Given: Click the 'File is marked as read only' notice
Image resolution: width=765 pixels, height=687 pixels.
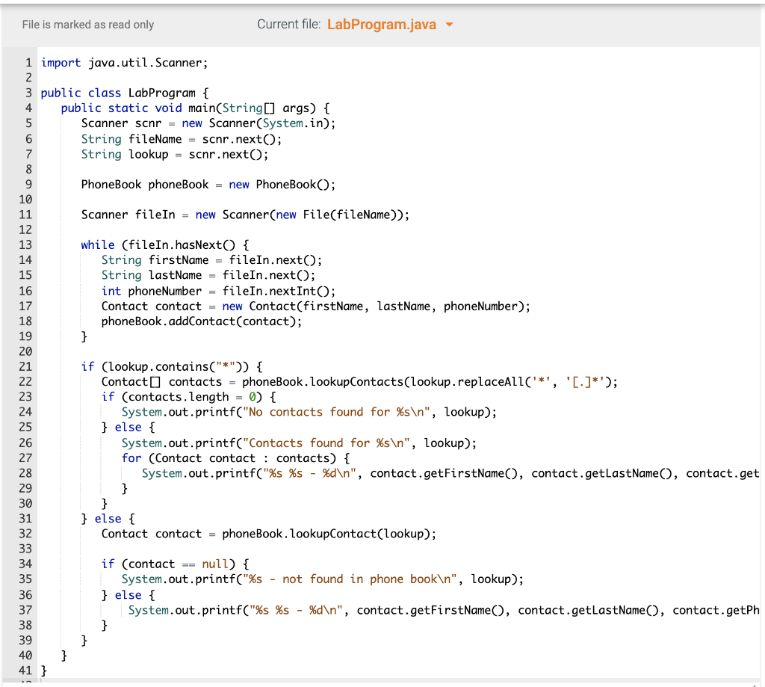Looking at the screenshot, I should click(88, 25).
